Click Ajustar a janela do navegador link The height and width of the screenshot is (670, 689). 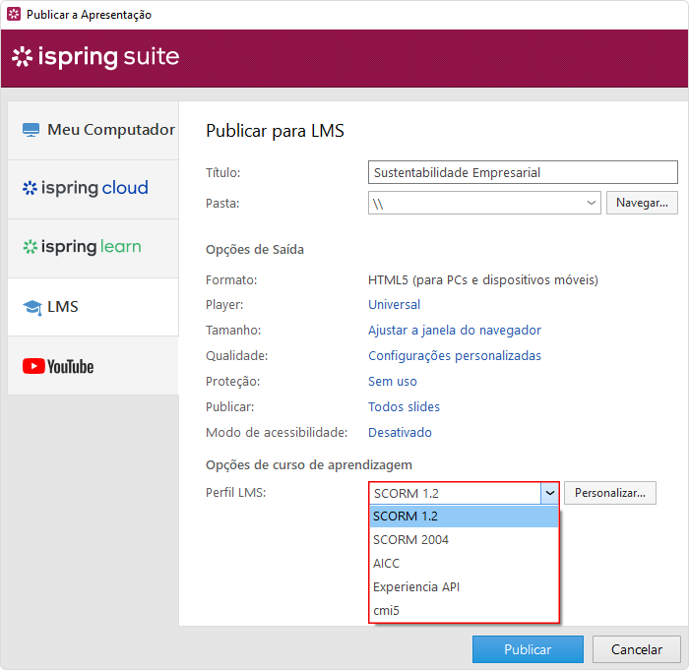pos(455,330)
